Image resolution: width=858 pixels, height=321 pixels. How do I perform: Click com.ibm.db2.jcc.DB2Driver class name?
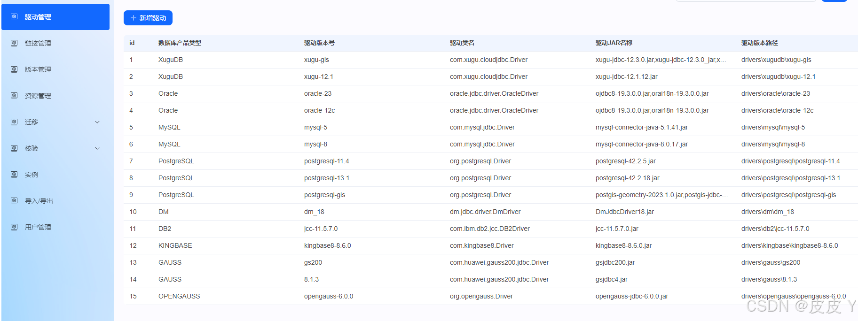point(490,229)
